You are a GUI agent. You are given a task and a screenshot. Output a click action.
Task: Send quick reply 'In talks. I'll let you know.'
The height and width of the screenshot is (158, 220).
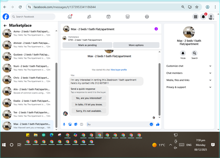click(89, 104)
